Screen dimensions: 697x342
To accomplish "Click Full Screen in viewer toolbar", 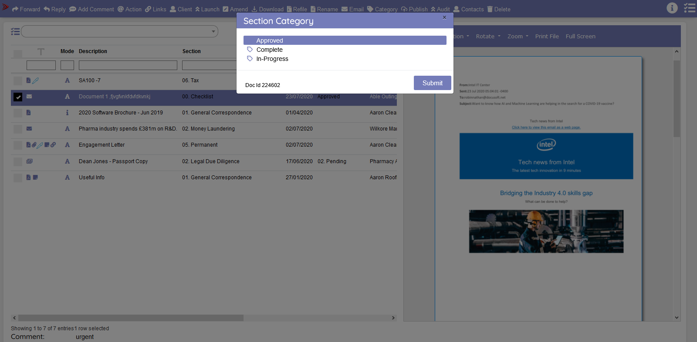I will point(581,37).
